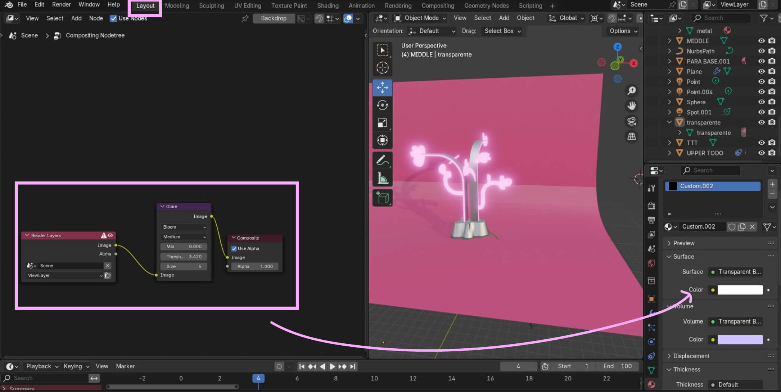This screenshot has width=781, height=392.
Task: Switch perspective/orthographic grid icon
Action: point(632,136)
